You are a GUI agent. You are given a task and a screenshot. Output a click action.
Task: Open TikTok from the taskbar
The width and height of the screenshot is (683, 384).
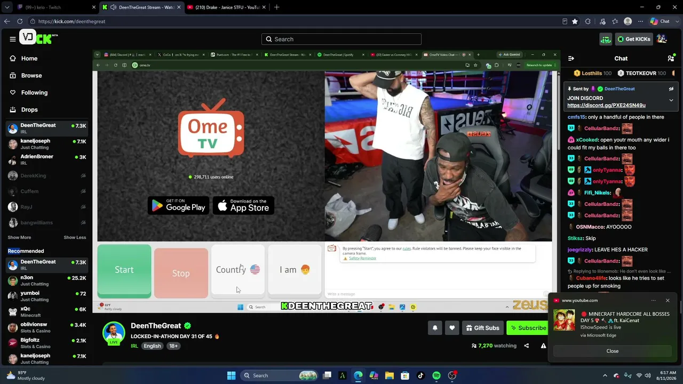pyautogui.click(x=420, y=375)
